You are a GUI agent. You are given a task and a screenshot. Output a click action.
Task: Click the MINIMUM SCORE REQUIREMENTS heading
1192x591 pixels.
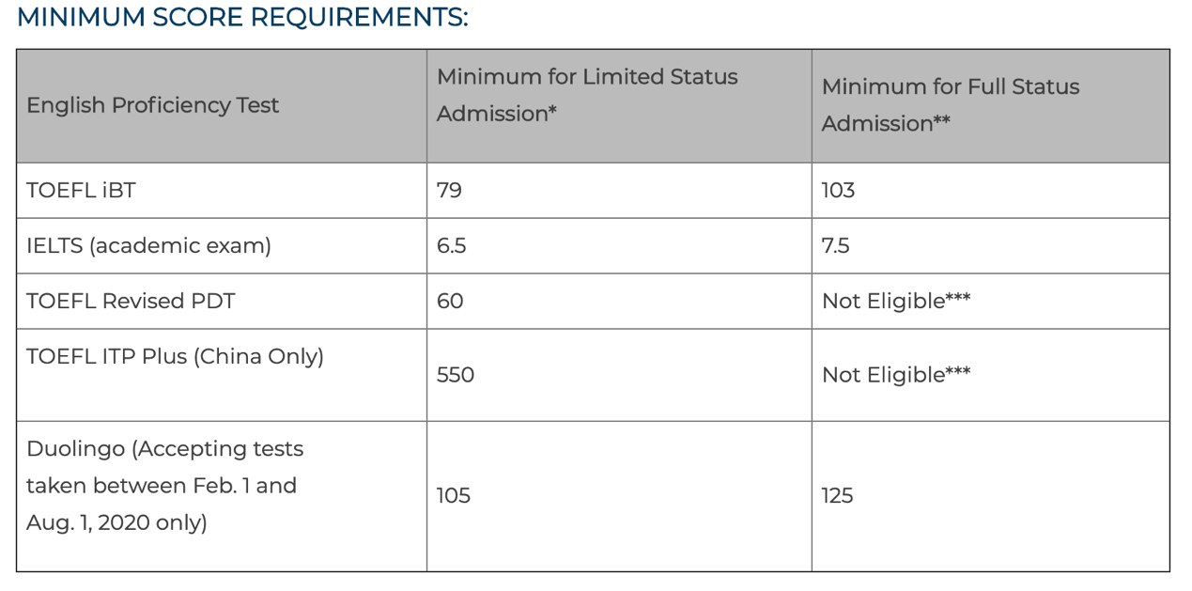click(x=242, y=17)
